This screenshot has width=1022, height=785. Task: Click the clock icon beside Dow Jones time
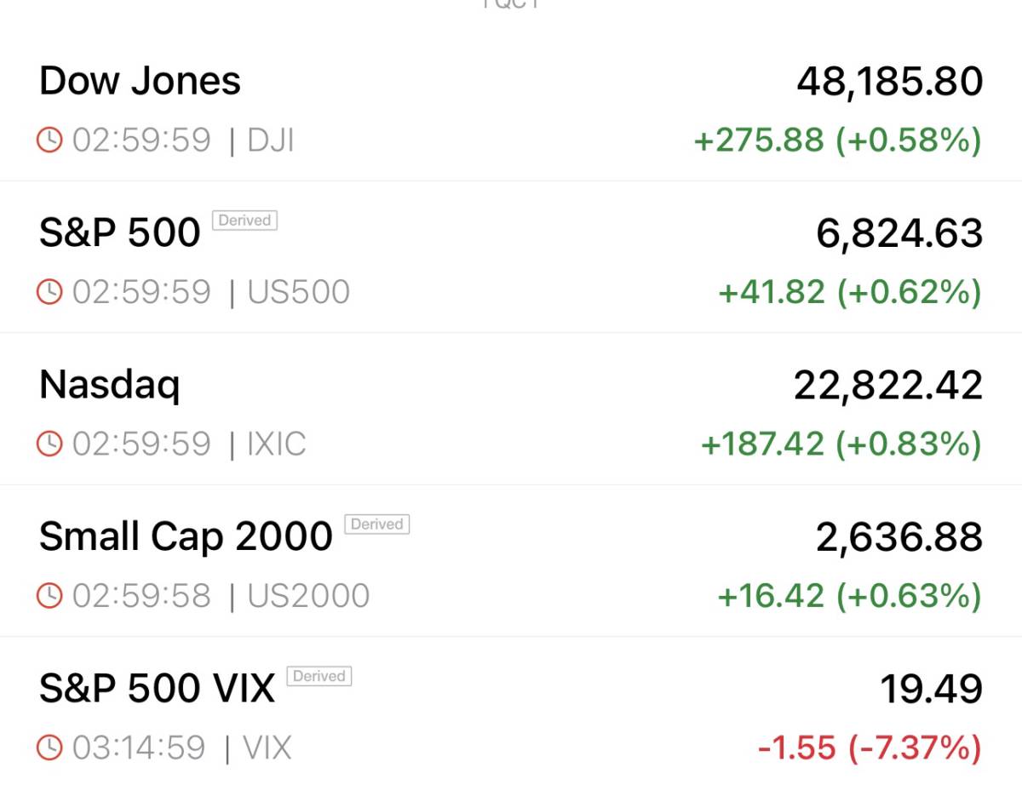(50, 140)
